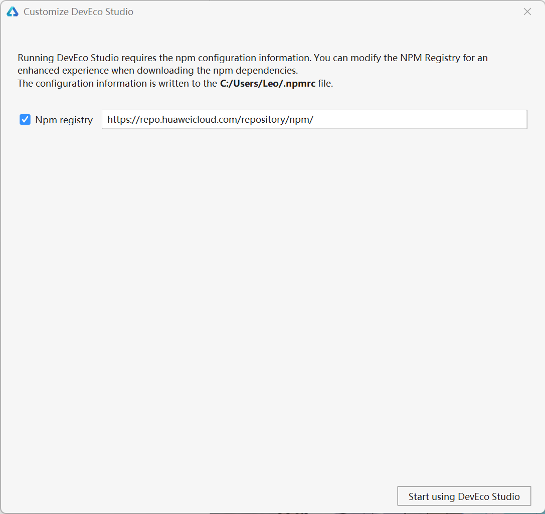Uncheck the Npm registry checkbox

[x=25, y=120]
